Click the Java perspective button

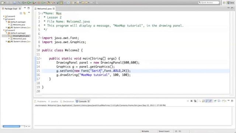tap(231, 3)
